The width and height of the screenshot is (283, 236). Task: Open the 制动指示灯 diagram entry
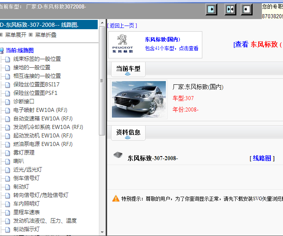click(26, 229)
